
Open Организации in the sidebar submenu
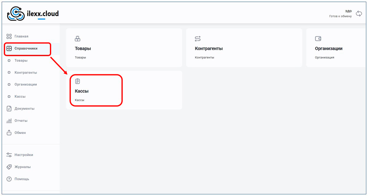click(25, 85)
